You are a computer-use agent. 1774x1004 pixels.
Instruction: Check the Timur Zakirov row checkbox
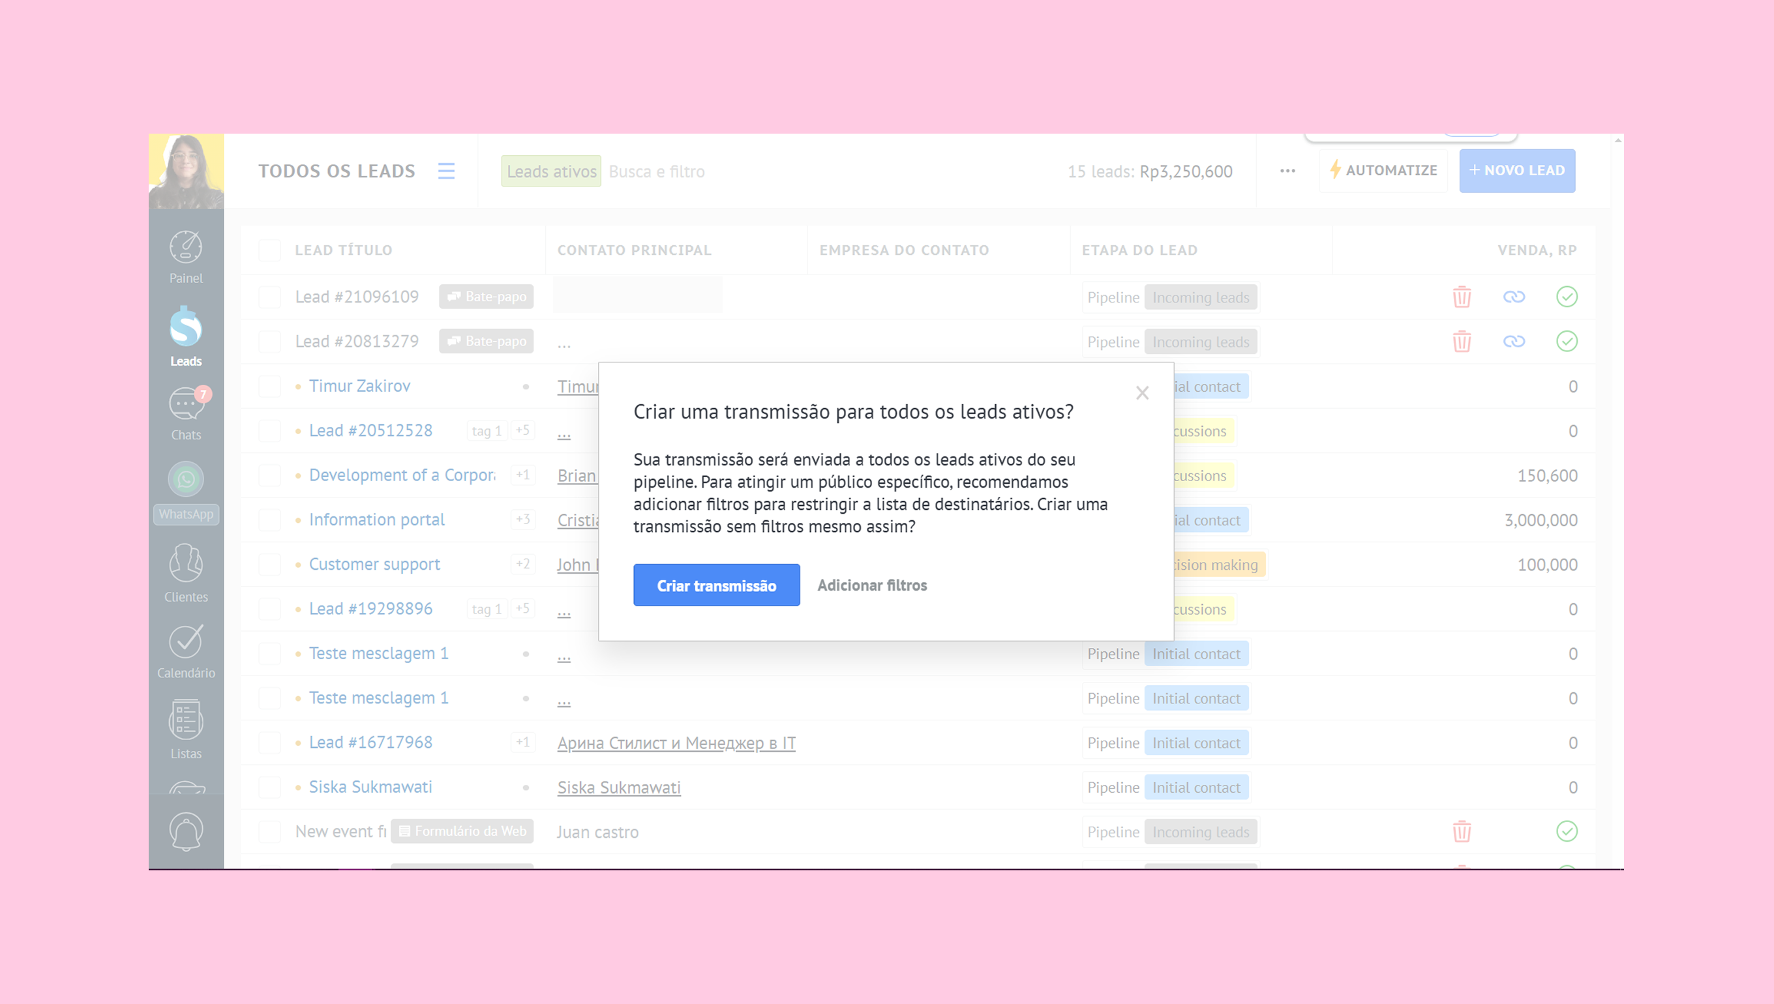click(269, 386)
